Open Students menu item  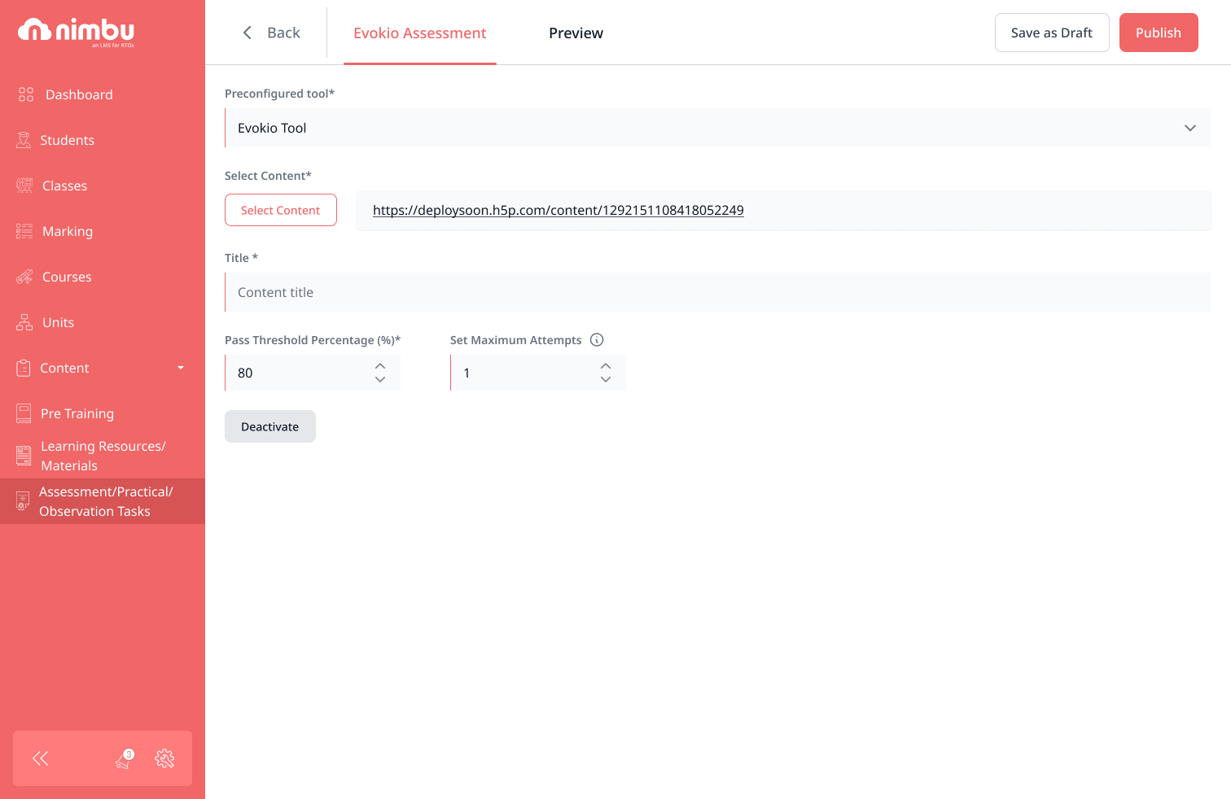coord(67,140)
